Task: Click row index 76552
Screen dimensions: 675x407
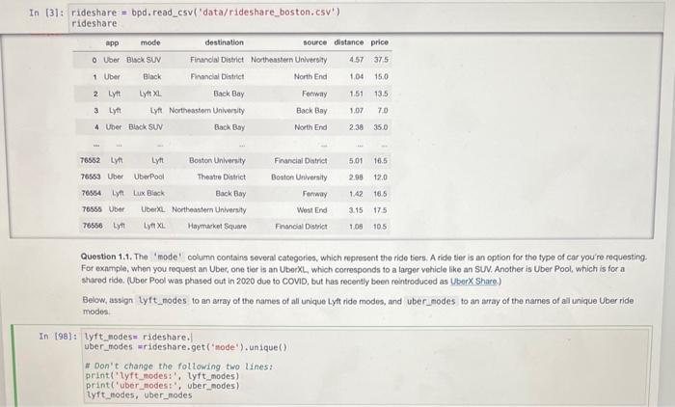Action: click(90, 160)
